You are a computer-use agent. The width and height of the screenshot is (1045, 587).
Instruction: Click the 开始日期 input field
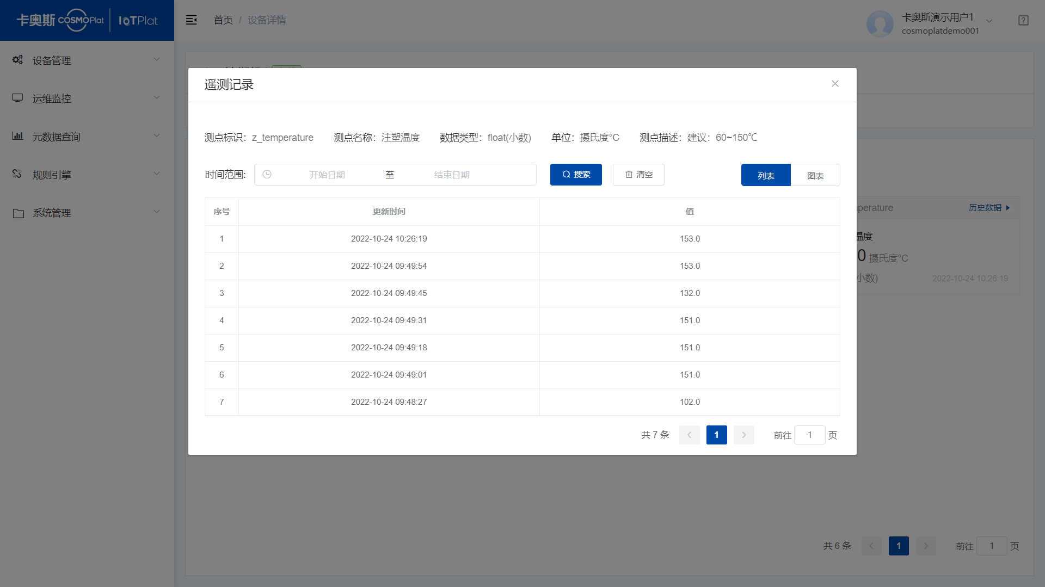(x=327, y=175)
